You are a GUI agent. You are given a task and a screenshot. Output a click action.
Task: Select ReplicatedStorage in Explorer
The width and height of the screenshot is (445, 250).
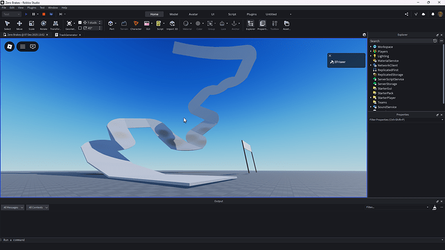click(390, 75)
